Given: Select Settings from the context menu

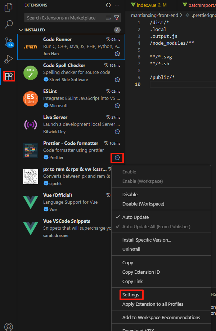Looking at the screenshot, I should [x=131, y=295].
